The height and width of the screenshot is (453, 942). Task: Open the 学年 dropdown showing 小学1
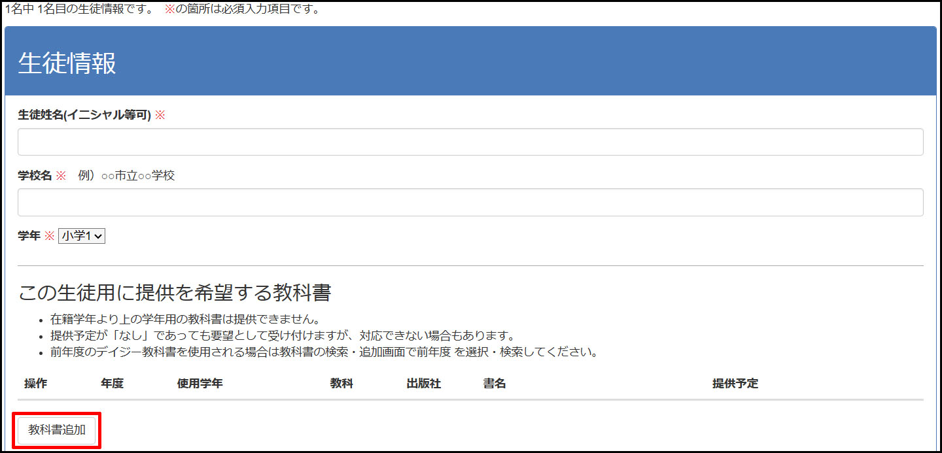[82, 236]
